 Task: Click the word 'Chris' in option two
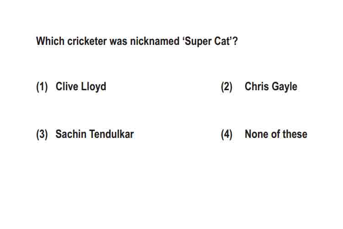coord(257,87)
